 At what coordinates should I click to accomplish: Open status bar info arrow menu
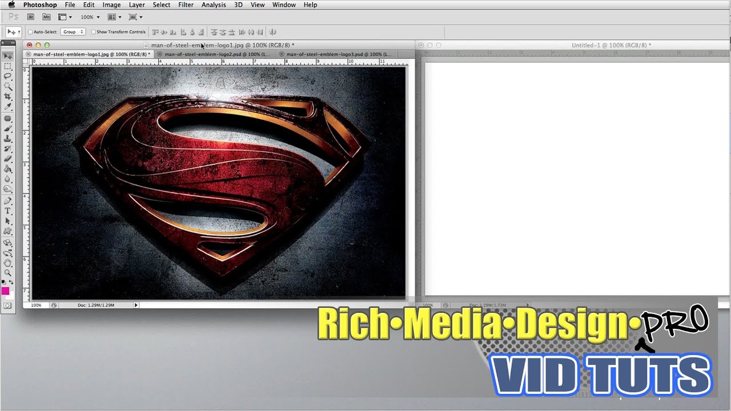(136, 305)
